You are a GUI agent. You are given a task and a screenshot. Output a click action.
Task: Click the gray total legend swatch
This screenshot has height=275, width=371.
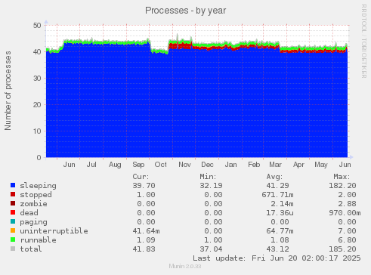click(x=13, y=249)
